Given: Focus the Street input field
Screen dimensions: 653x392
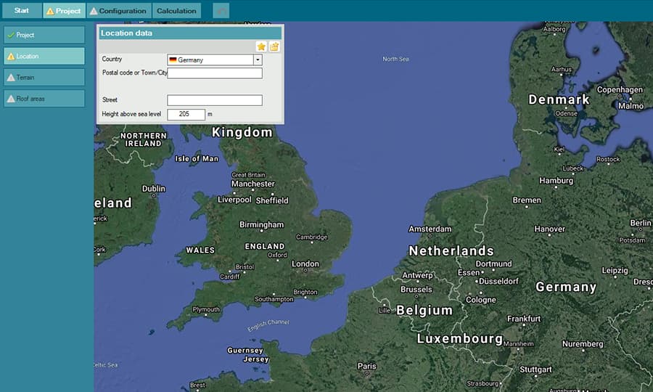Looking at the screenshot, I should [214, 100].
